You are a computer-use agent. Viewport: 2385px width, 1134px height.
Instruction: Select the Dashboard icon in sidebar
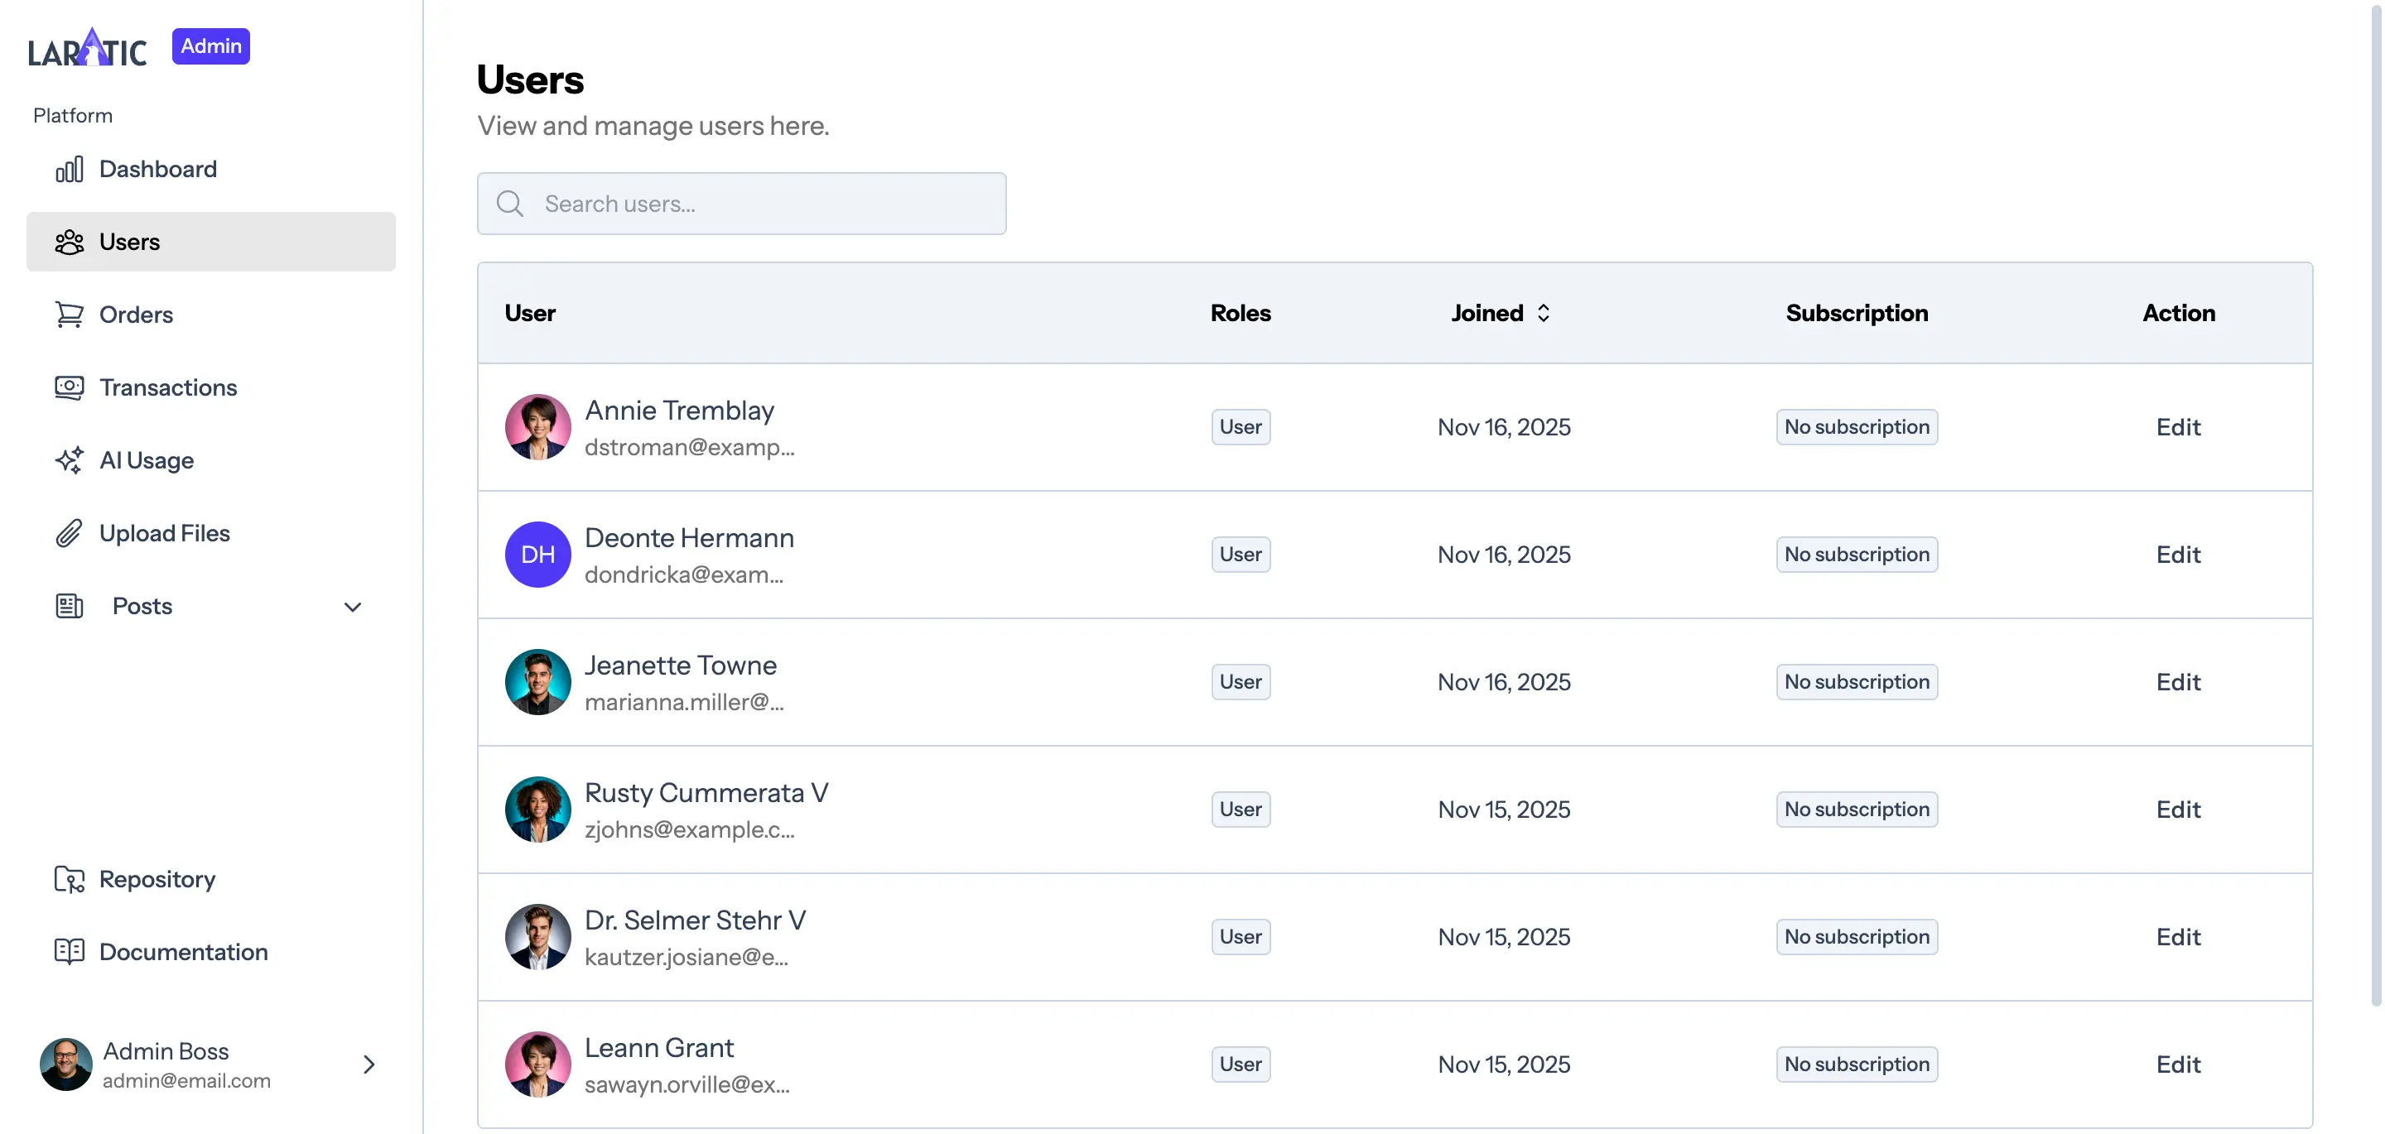(x=70, y=169)
